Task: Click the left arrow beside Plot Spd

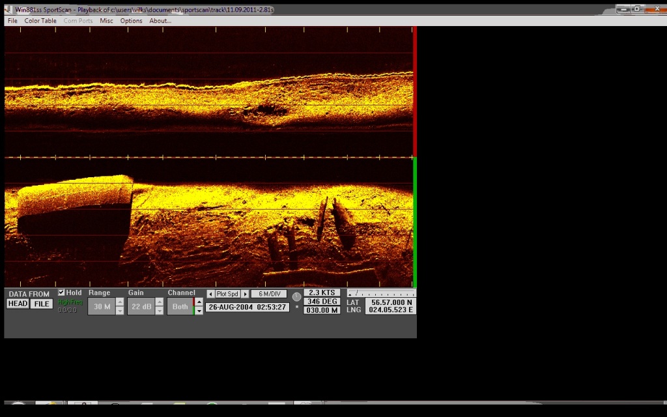Action: pos(210,294)
